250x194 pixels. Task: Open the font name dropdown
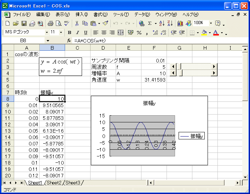coord(47,33)
